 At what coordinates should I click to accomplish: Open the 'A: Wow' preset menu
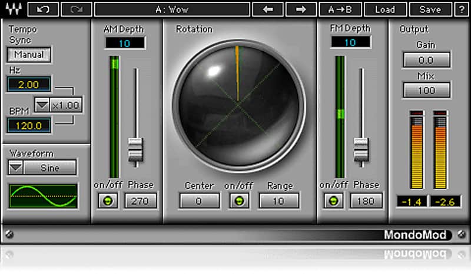pyautogui.click(x=172, y=9)
